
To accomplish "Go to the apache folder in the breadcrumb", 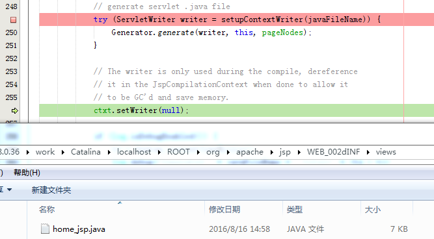I will click(250, 152).
